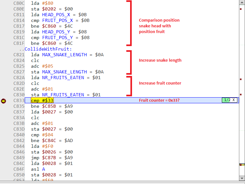Click the HEAD_POS_X label at C811

coord(56,15)
